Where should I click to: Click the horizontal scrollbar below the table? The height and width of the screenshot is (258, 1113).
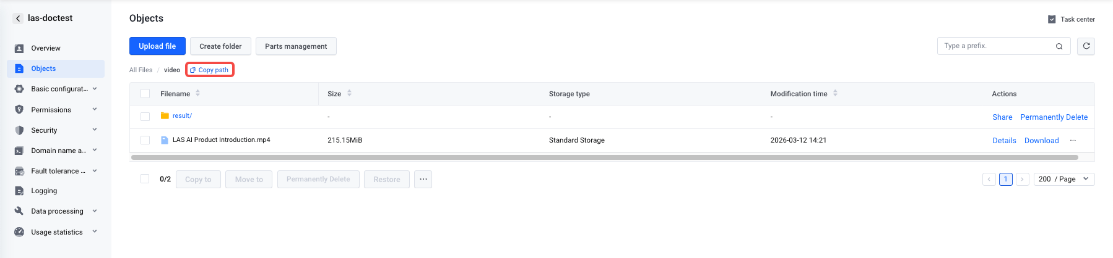click(x=604, y=157)
